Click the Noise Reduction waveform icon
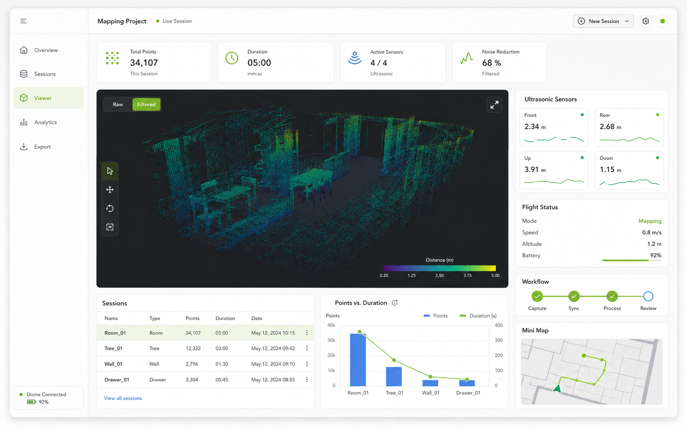687x429 pixels. click(467, 58)
